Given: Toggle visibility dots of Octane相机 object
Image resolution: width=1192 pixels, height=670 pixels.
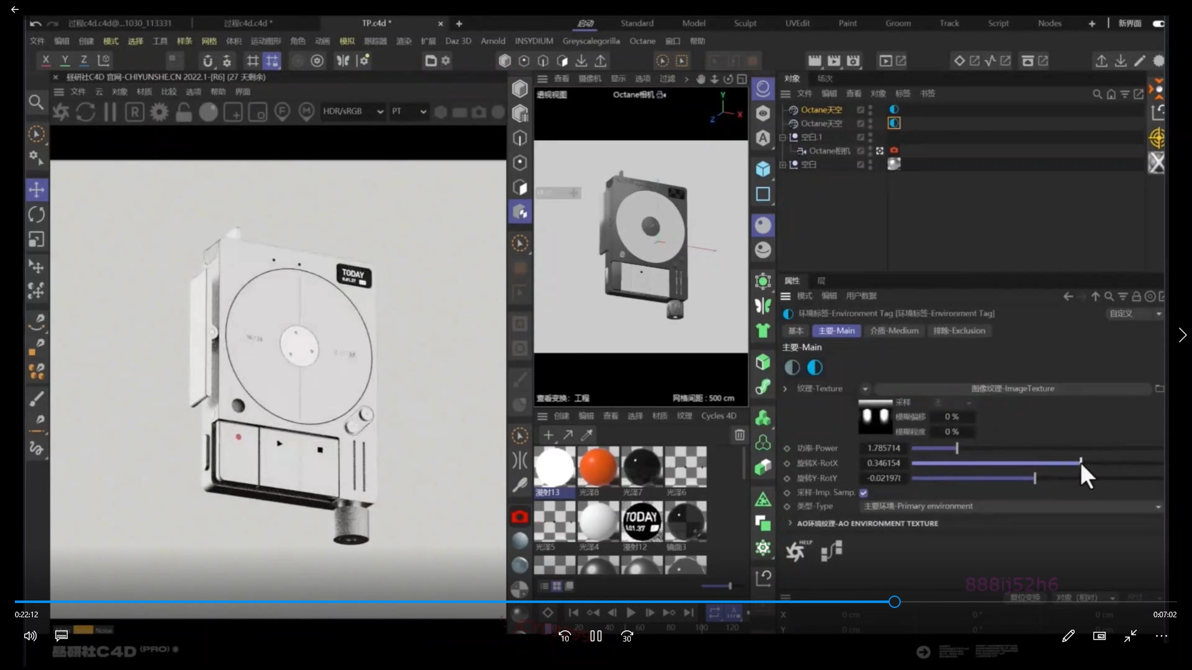Looking at the screenshot, I should (x=870, y=151).
